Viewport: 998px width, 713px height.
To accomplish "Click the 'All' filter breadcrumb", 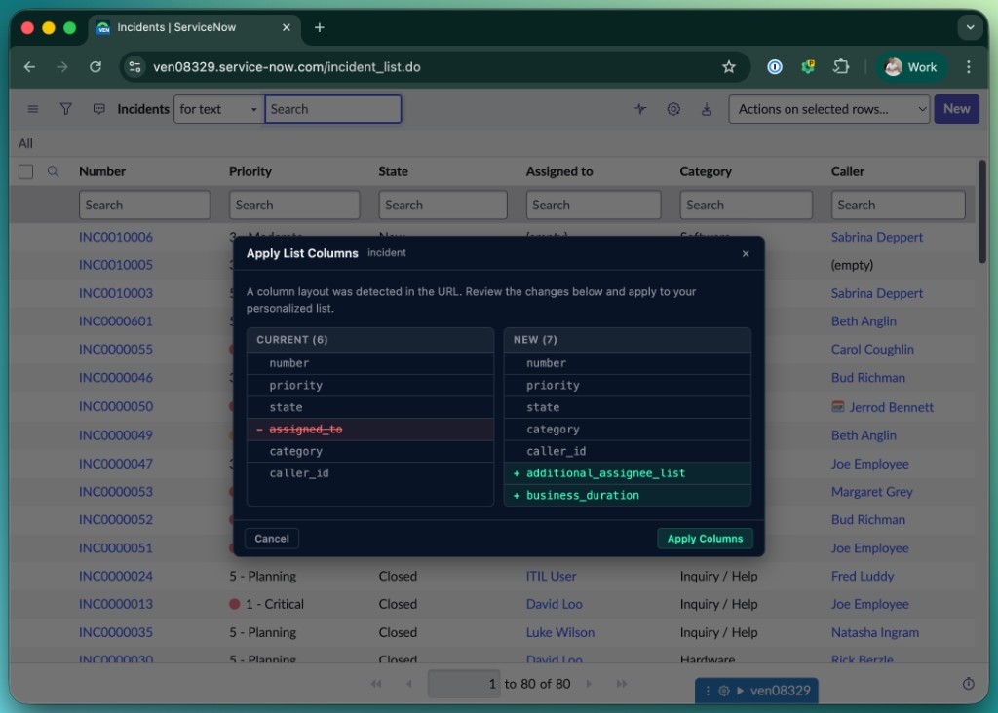I will click(25, 142).
